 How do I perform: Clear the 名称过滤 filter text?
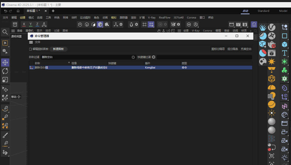point(133,57)
